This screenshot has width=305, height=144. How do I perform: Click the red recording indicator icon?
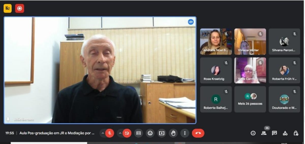tap(20, 9)
